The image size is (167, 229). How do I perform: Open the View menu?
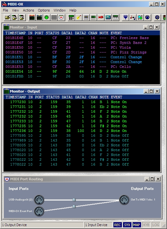point(15,10)
